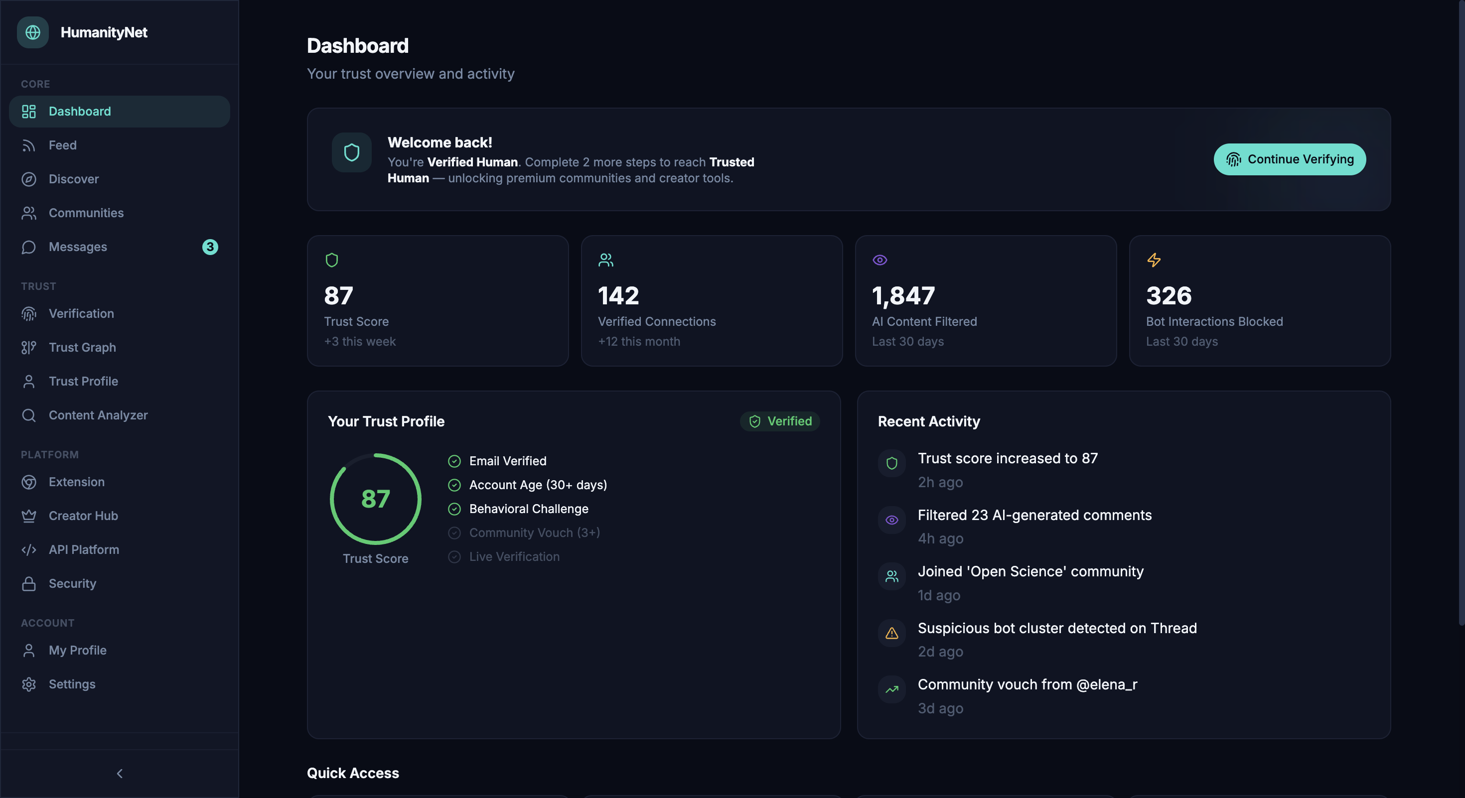Click the eye icon on AI Content Filtered card

point(880,260)
